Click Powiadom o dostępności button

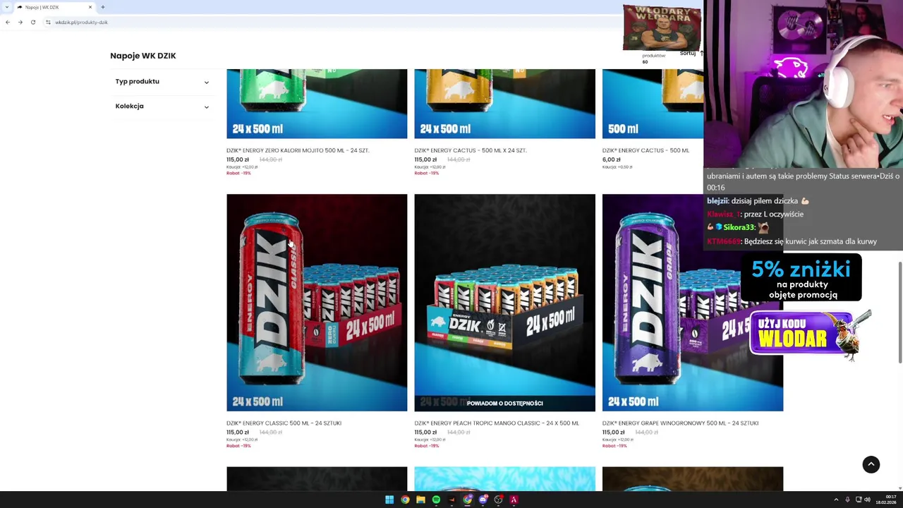(x=504, y=404)
